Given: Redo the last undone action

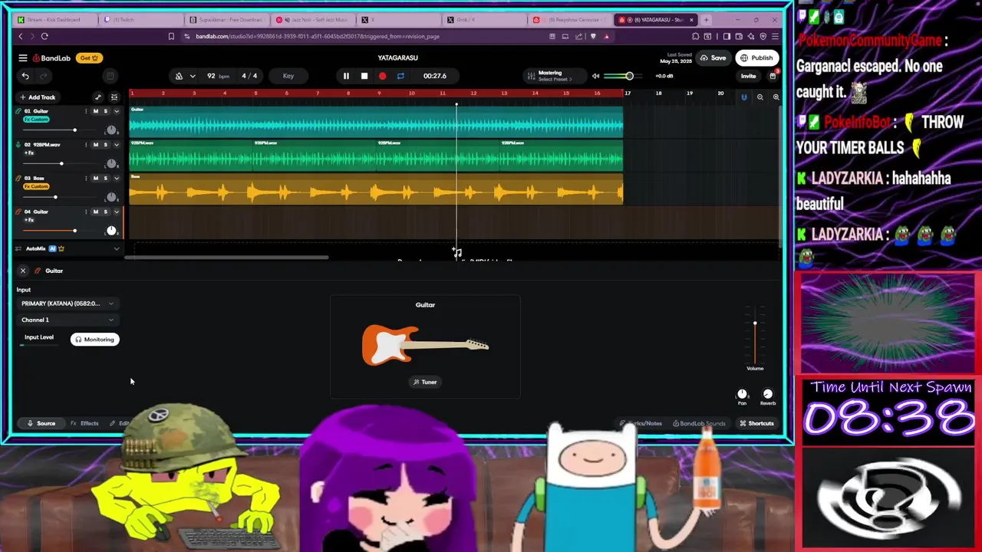Looking at the screenshot, I should pyautogui.click(x=44, y=76).
